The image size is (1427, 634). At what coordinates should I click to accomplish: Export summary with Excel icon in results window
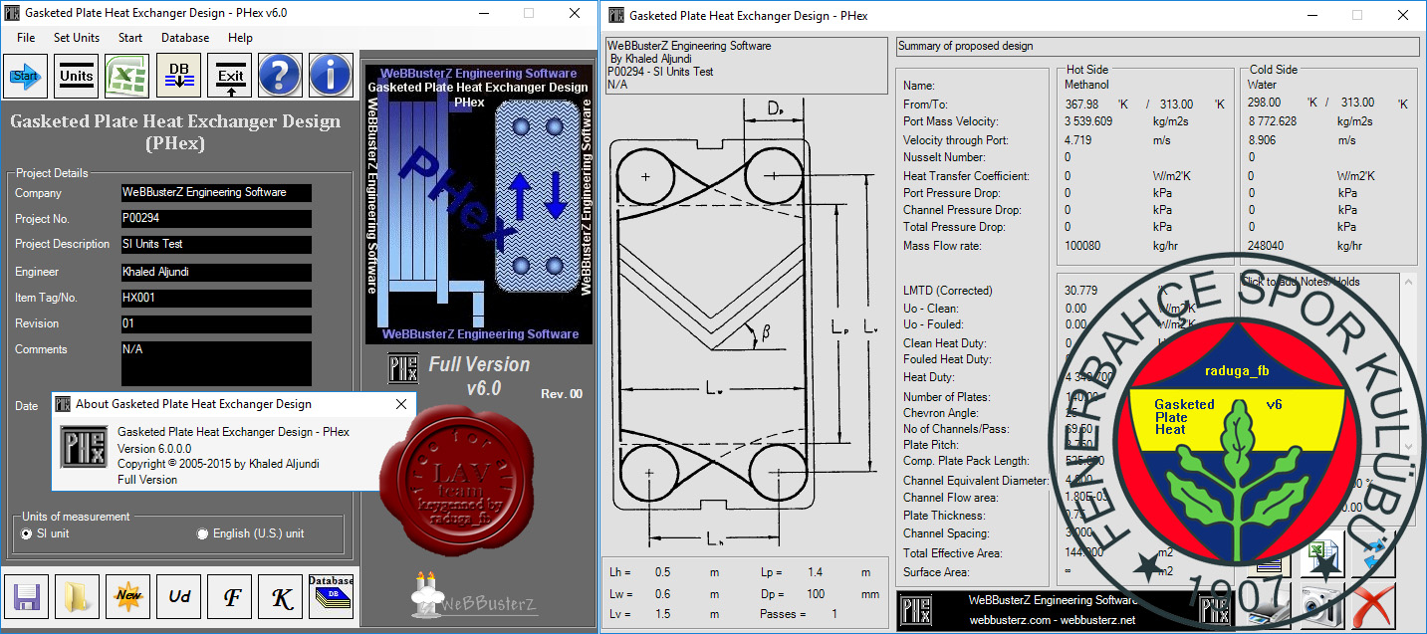[x=1321, y=553]
